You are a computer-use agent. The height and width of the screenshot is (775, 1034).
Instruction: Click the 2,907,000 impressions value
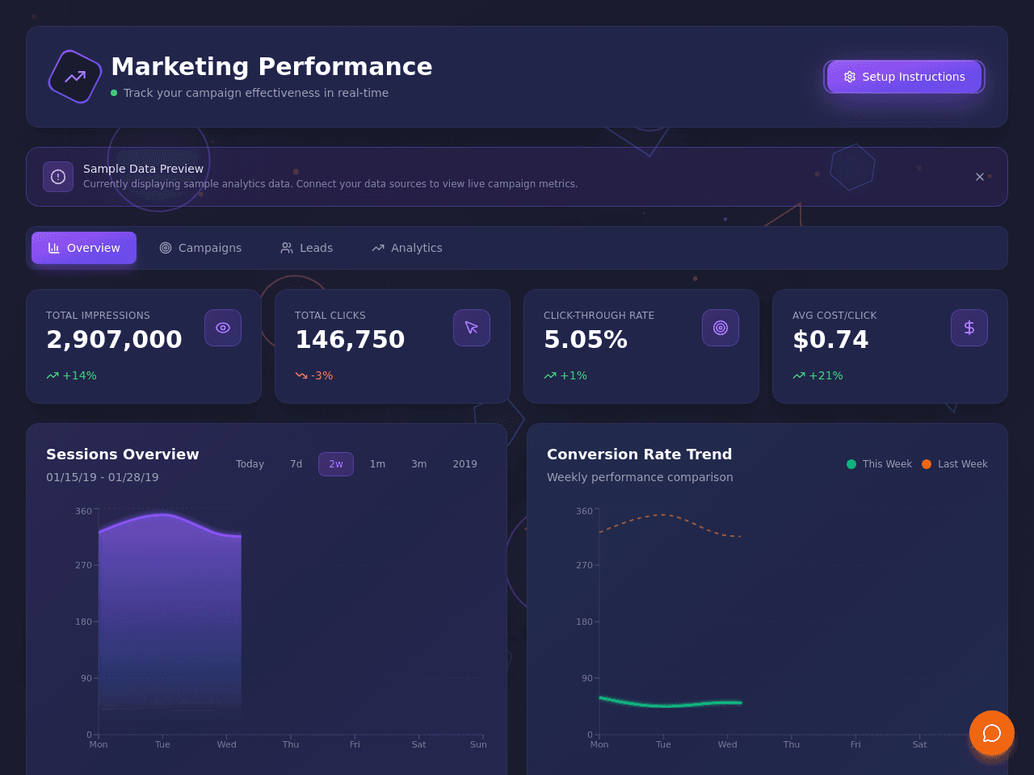coord(114,340)
